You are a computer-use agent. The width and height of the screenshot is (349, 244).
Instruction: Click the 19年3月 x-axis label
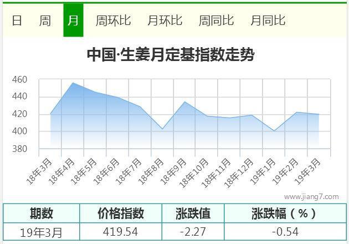(308, 171)
